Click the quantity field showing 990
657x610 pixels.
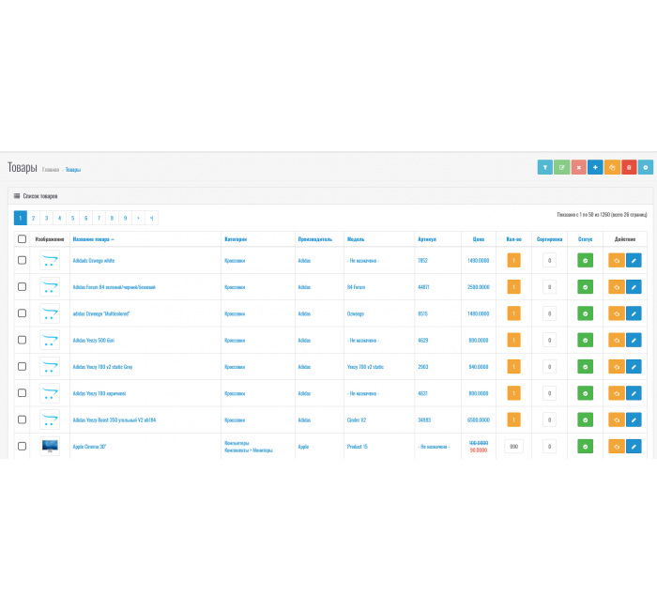point(513,446)
